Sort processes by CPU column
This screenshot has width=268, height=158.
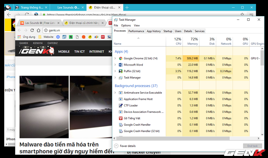coord(174,41)
